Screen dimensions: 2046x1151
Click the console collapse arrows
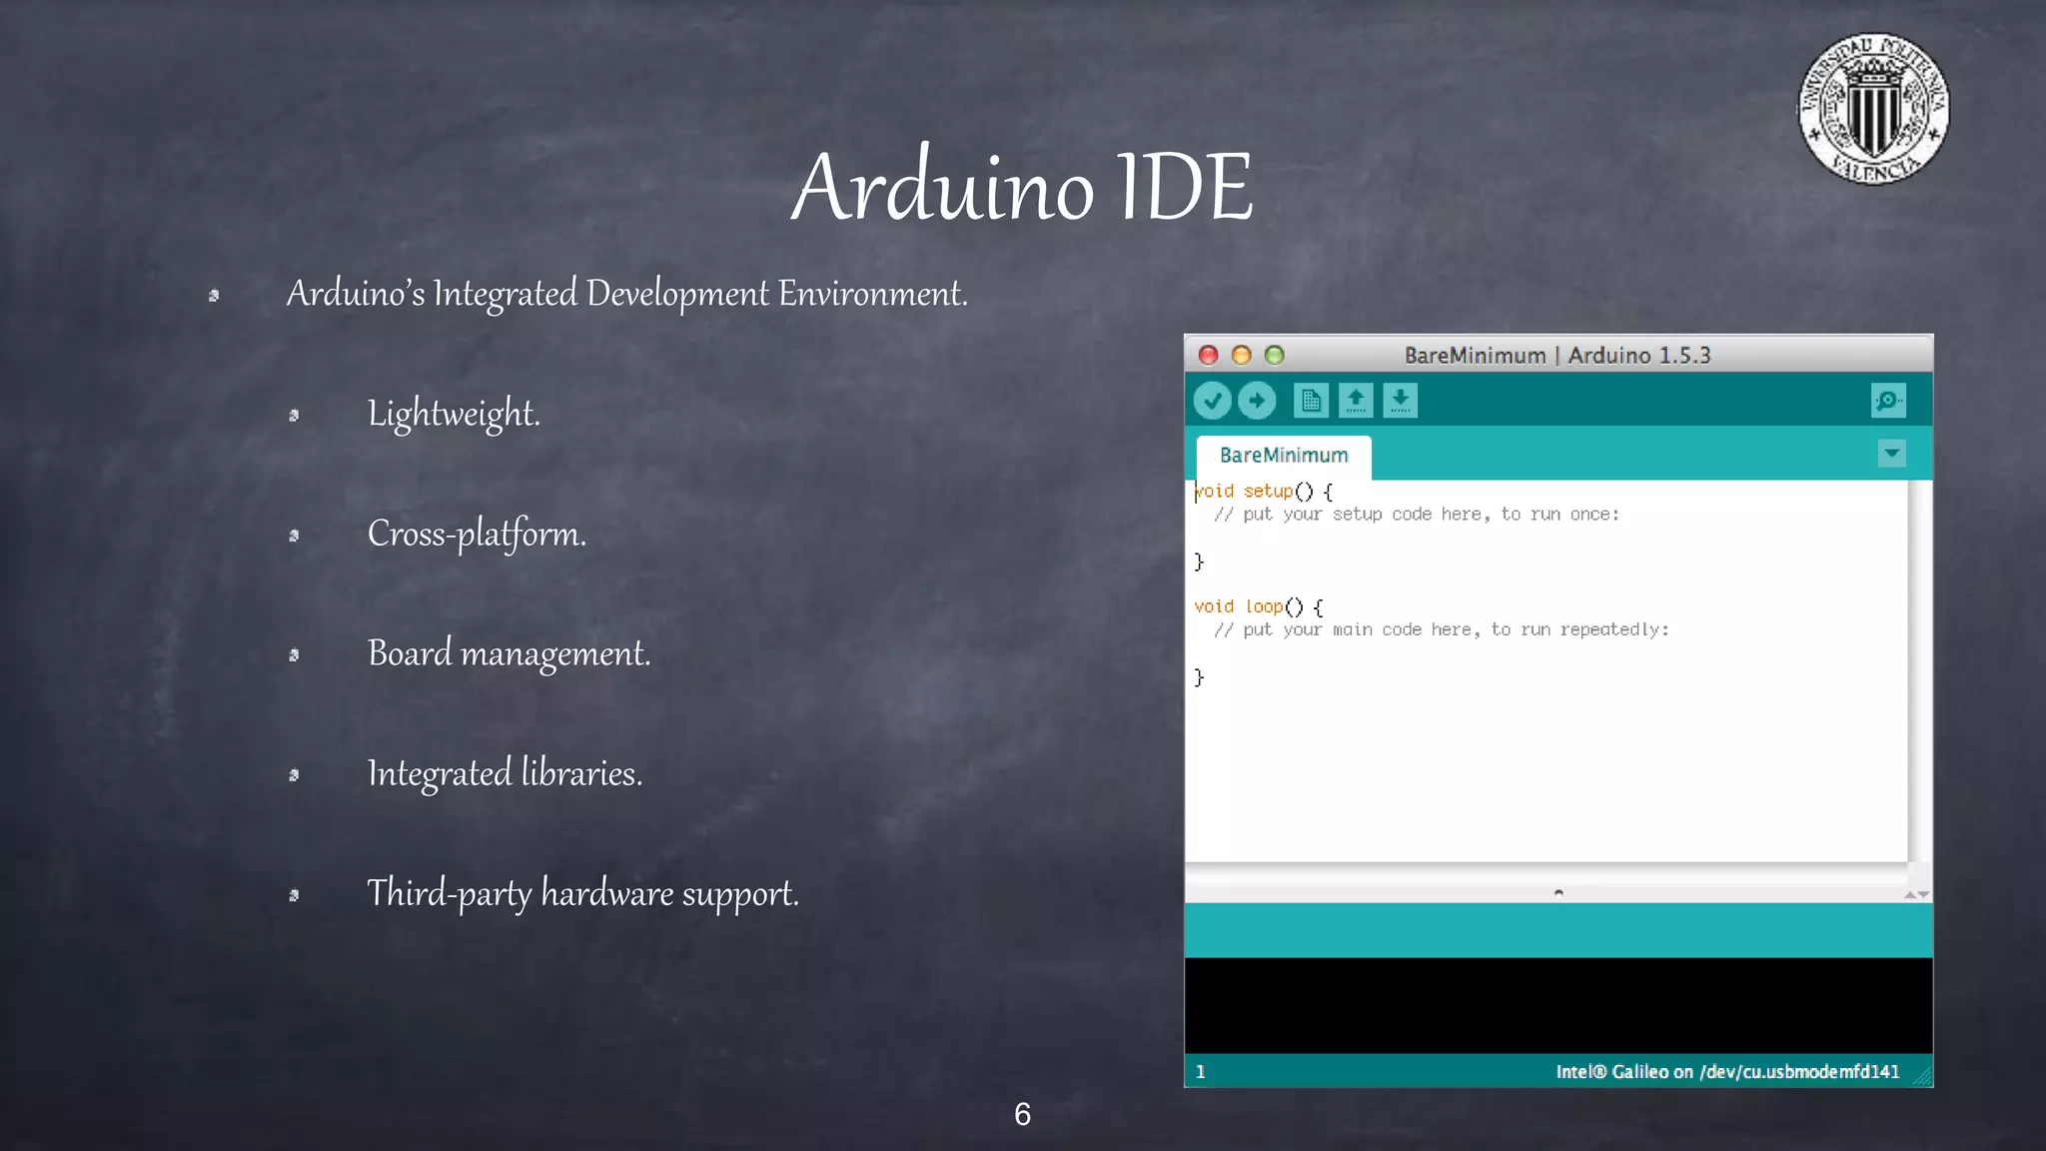pos(1916,894)
